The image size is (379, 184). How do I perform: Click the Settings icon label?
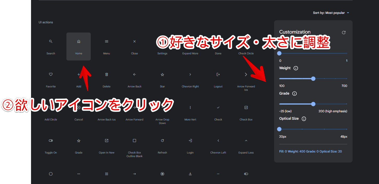pos(162,54)
